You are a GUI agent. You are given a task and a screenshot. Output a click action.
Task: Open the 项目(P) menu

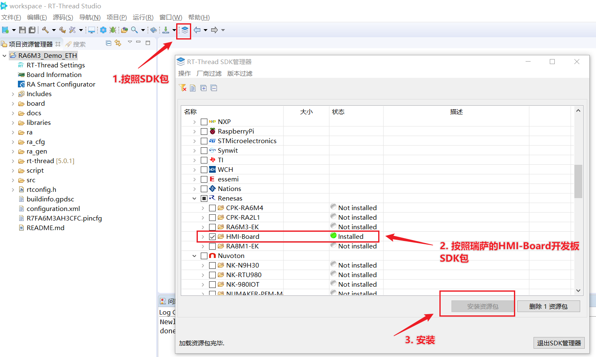117,17
